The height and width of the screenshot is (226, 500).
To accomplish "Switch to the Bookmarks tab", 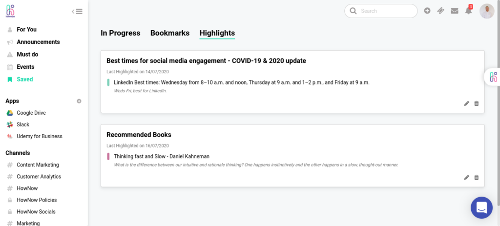I will pos(169,33).
